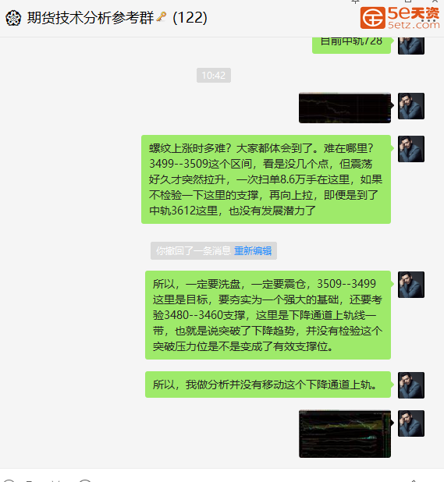Select the message starting 所以，一定要洗盘

[268, 315]
